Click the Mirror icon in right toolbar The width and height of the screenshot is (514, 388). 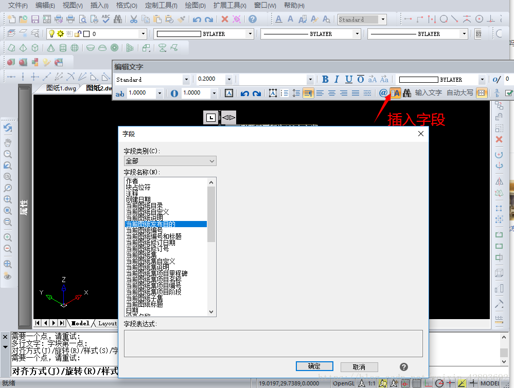tap(499, 182)
